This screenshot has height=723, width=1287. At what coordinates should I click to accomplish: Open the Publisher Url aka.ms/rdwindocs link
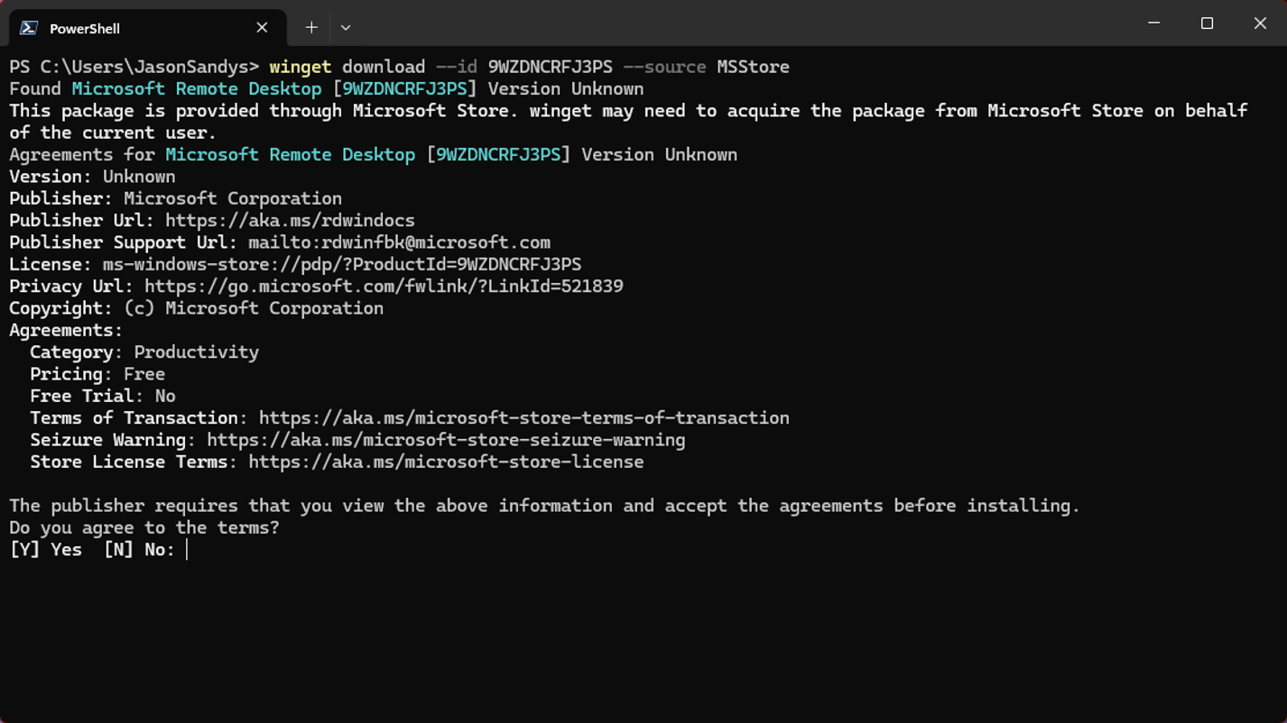[x=290, y=221]
